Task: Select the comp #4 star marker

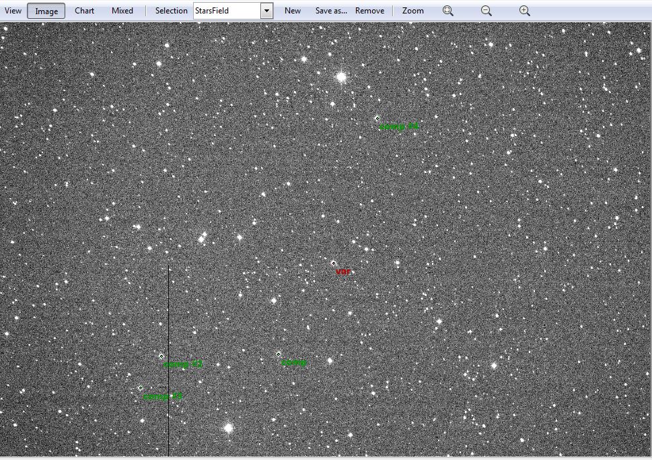Action: (x=377, y=119)
